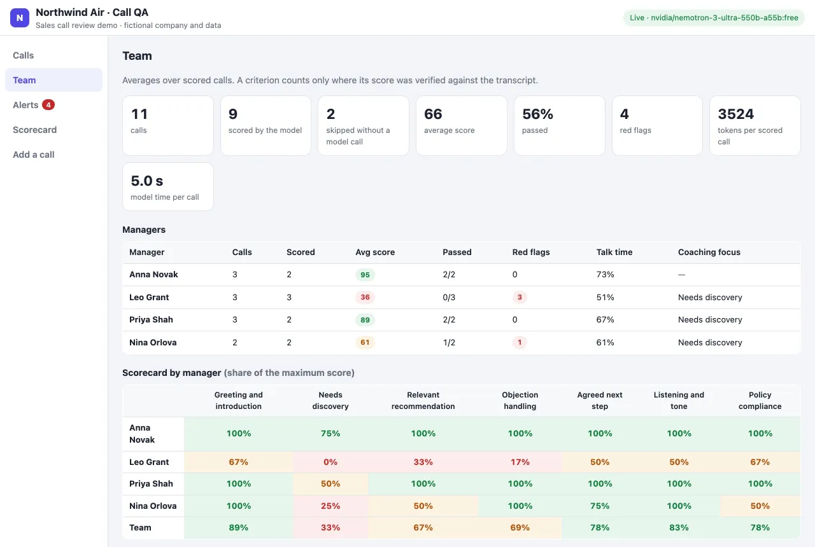Viewport: 815px width, 547px height.
Task: Select the "skipped without a model call" card
Action: [x=364, y=125]
